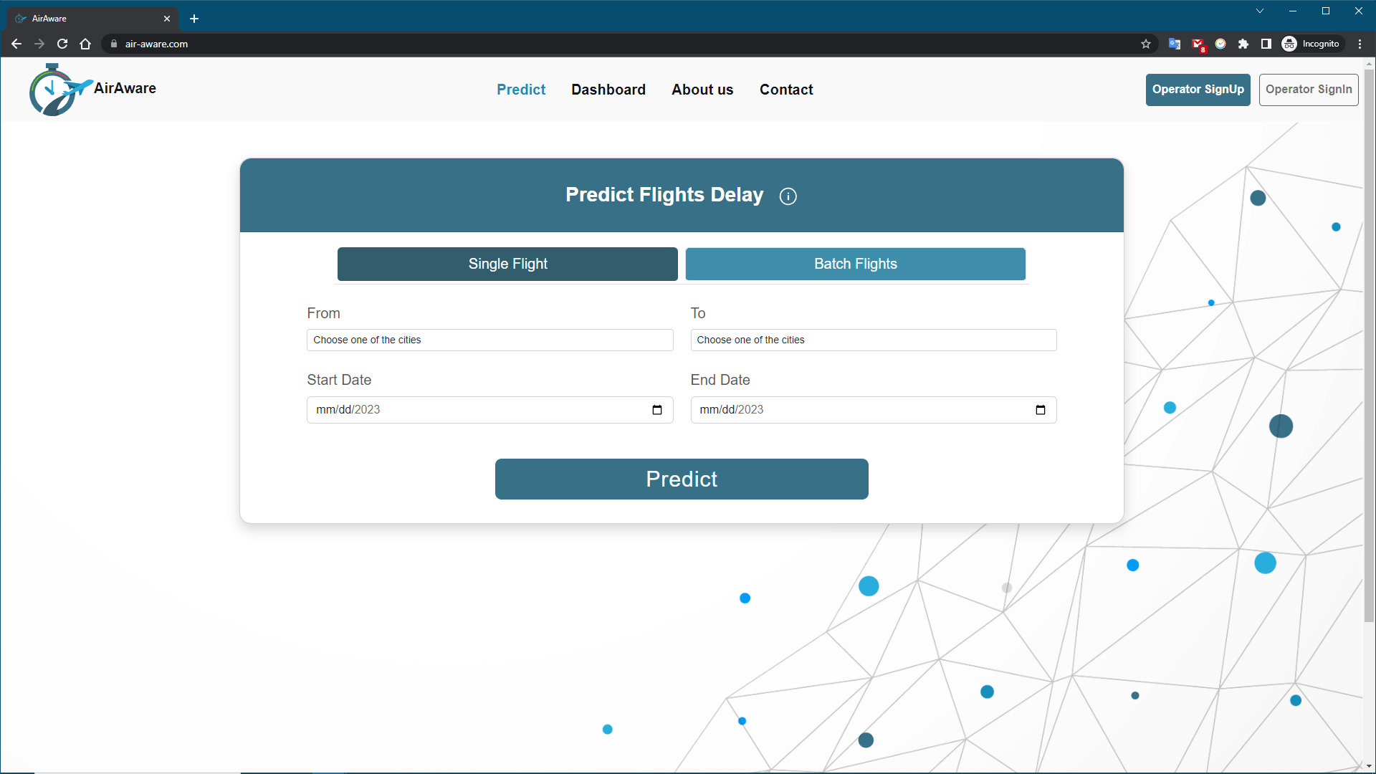
Task: Click the Operator SignUp button
Action: pos(1198,89)
